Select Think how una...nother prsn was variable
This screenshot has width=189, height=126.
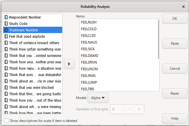[33, 62]
